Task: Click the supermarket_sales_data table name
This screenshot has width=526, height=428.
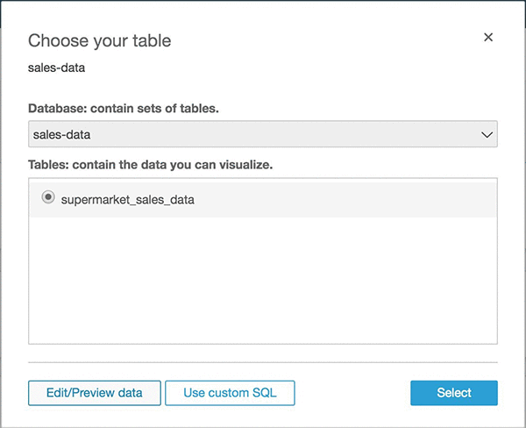Action: tap(128, 200)
